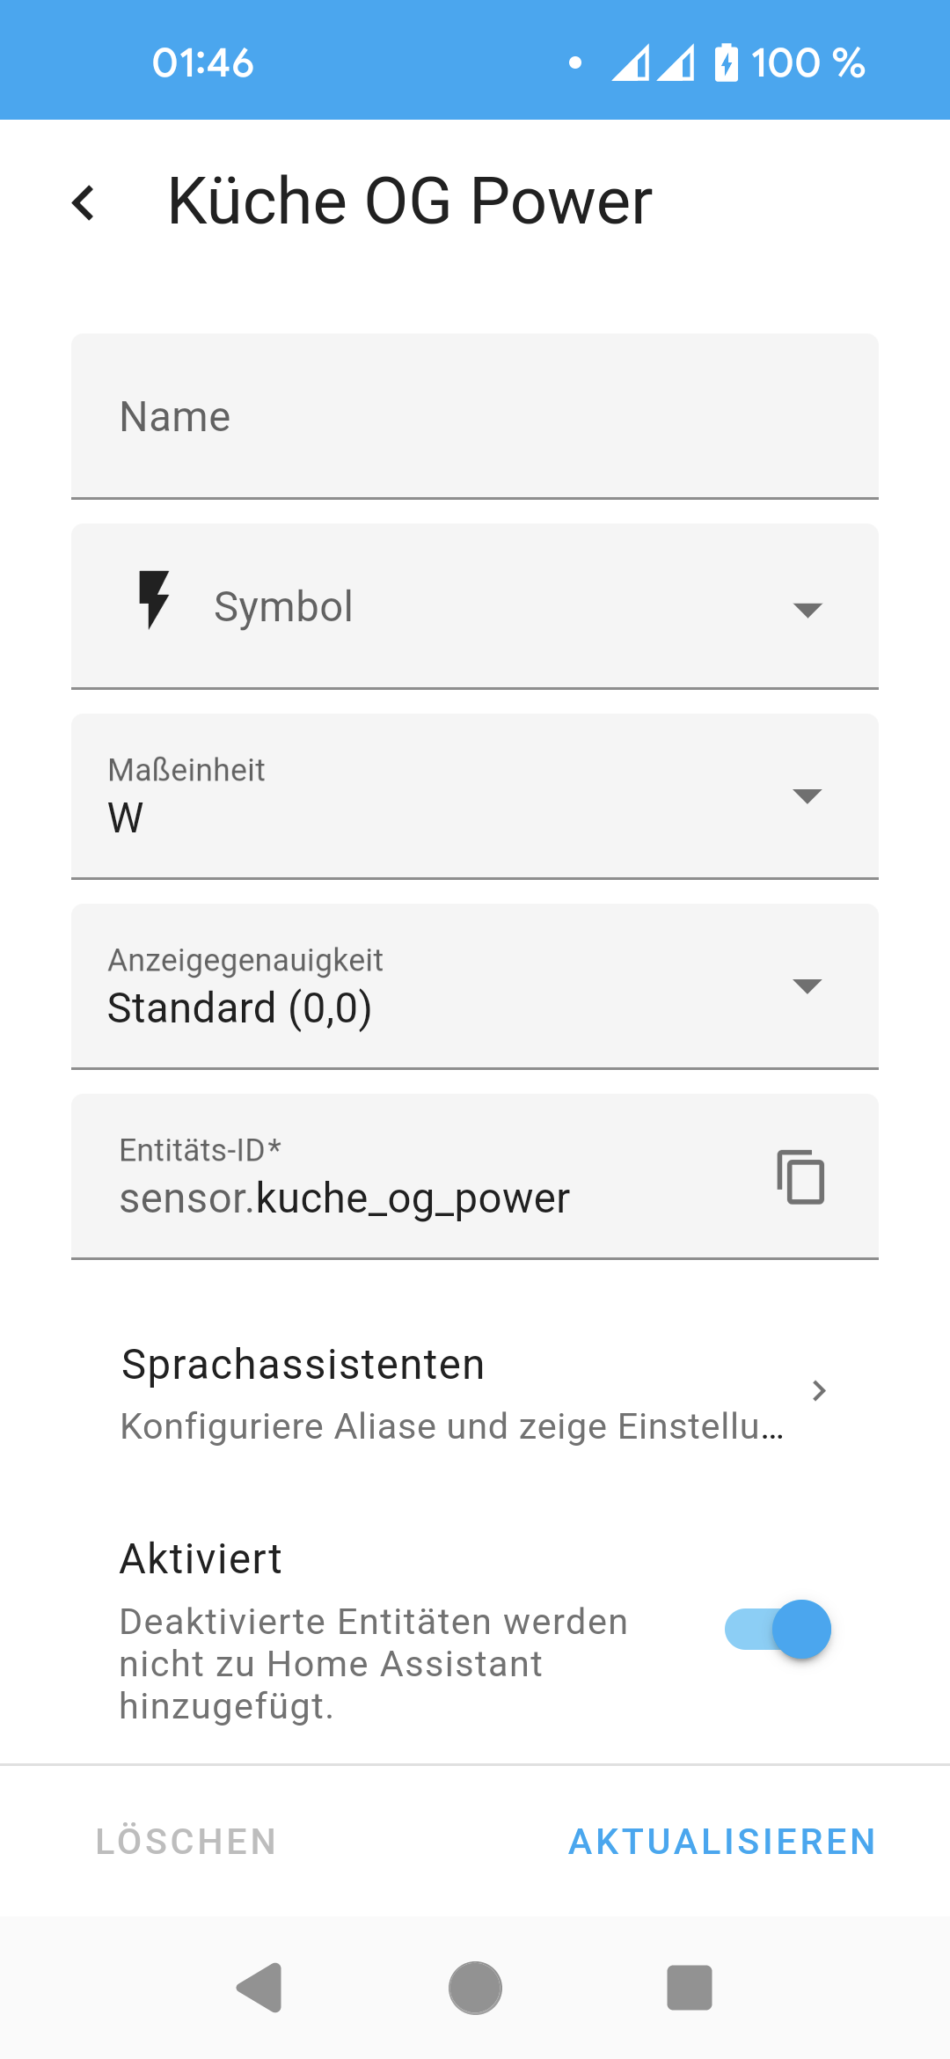This screenshot has height=2059, width=950.
Task: Tap the battery icon in status bar
Action: pos(727,62)
